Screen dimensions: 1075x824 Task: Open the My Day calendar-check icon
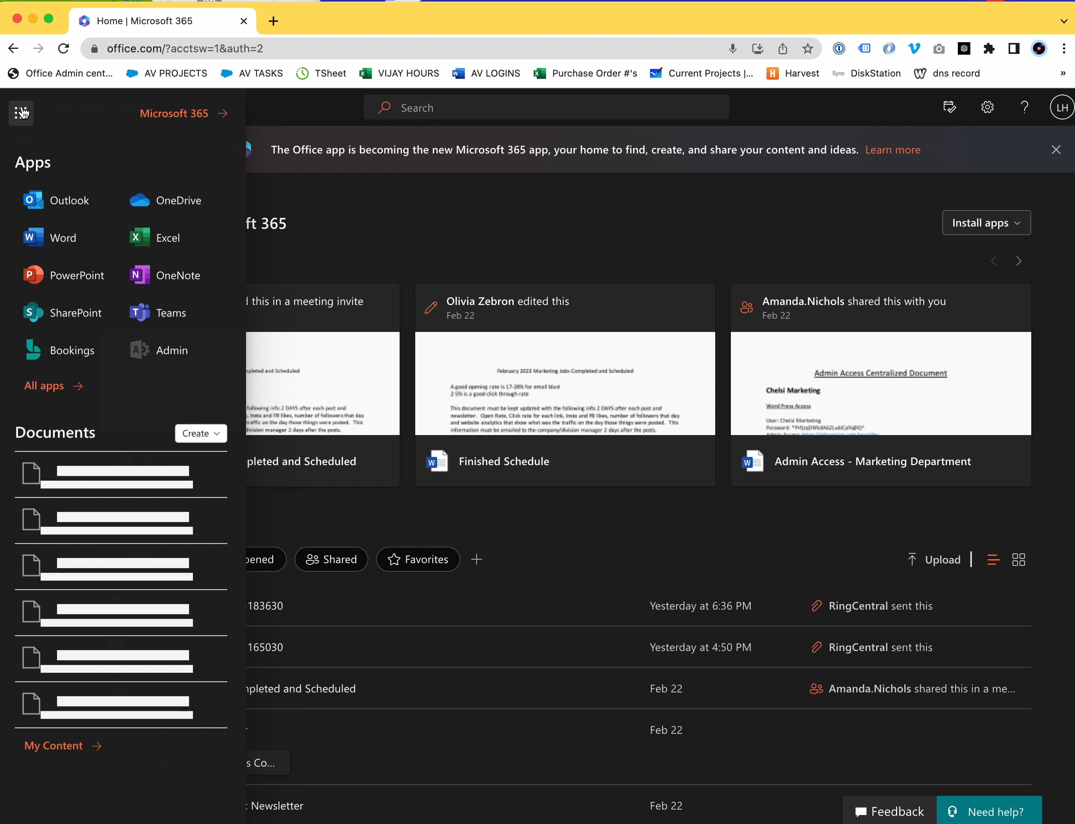(x=950, y=107)
